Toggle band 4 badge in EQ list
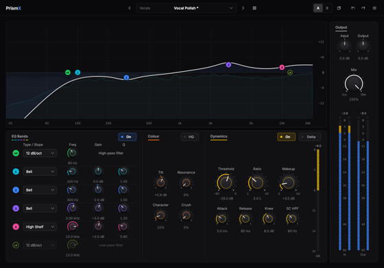This screenshot has width=384, height=268. point(16,227)
